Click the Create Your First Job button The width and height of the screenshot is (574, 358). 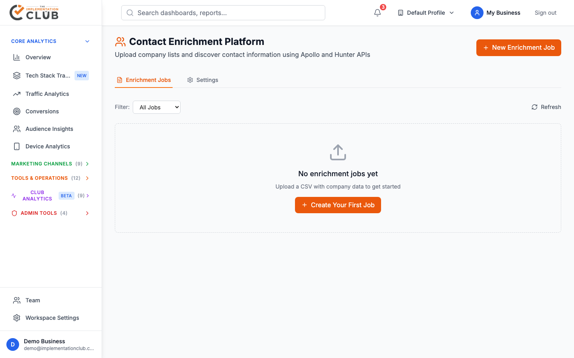pyautogui.click(x=338, y=205)
